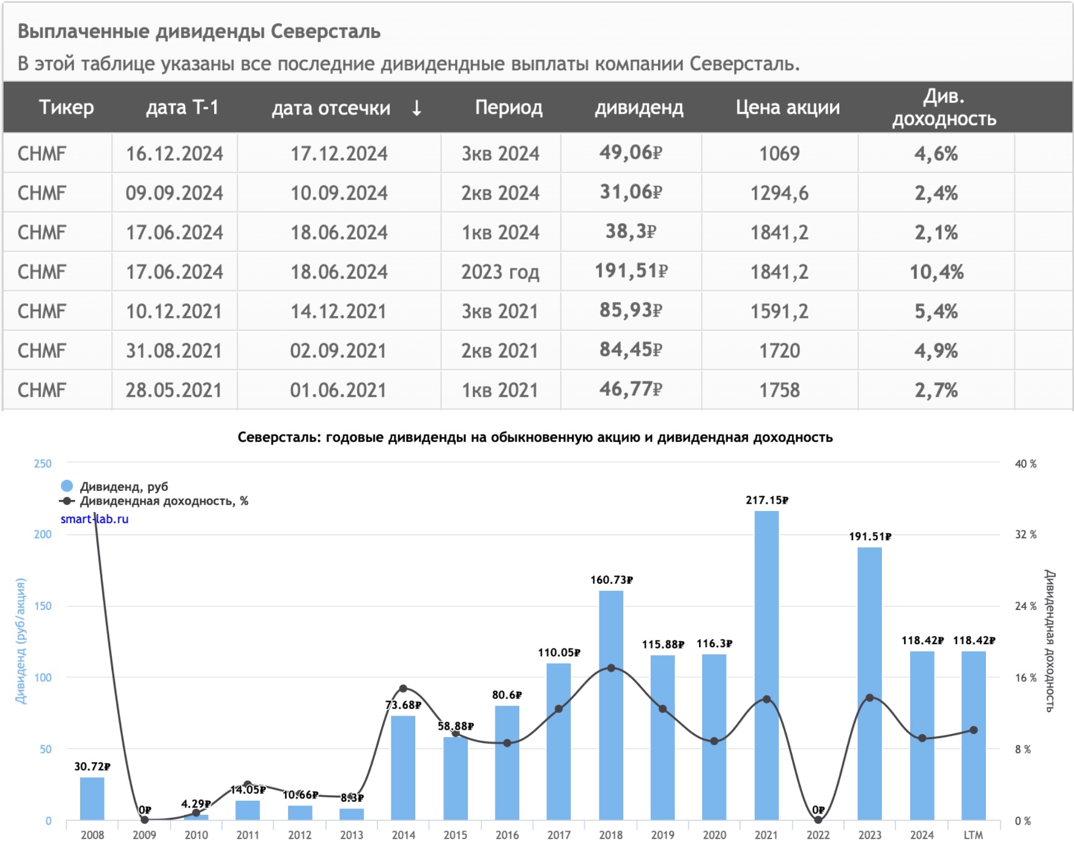Click the 2021 bar labeled 217.15₽
Image resolution: width=1074 pixels, height=852 pixels.
pos(766,665)
